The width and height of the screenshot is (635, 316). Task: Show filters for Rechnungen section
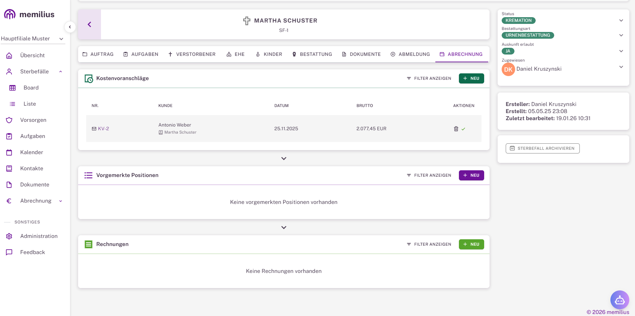click(429, 244)
